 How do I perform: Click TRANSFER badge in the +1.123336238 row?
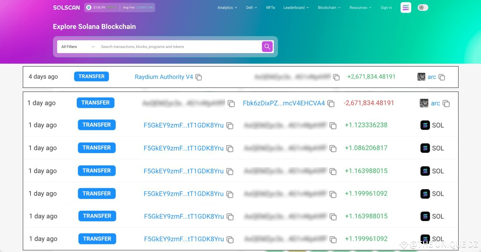pyautogui.click(x=97, y=125)
